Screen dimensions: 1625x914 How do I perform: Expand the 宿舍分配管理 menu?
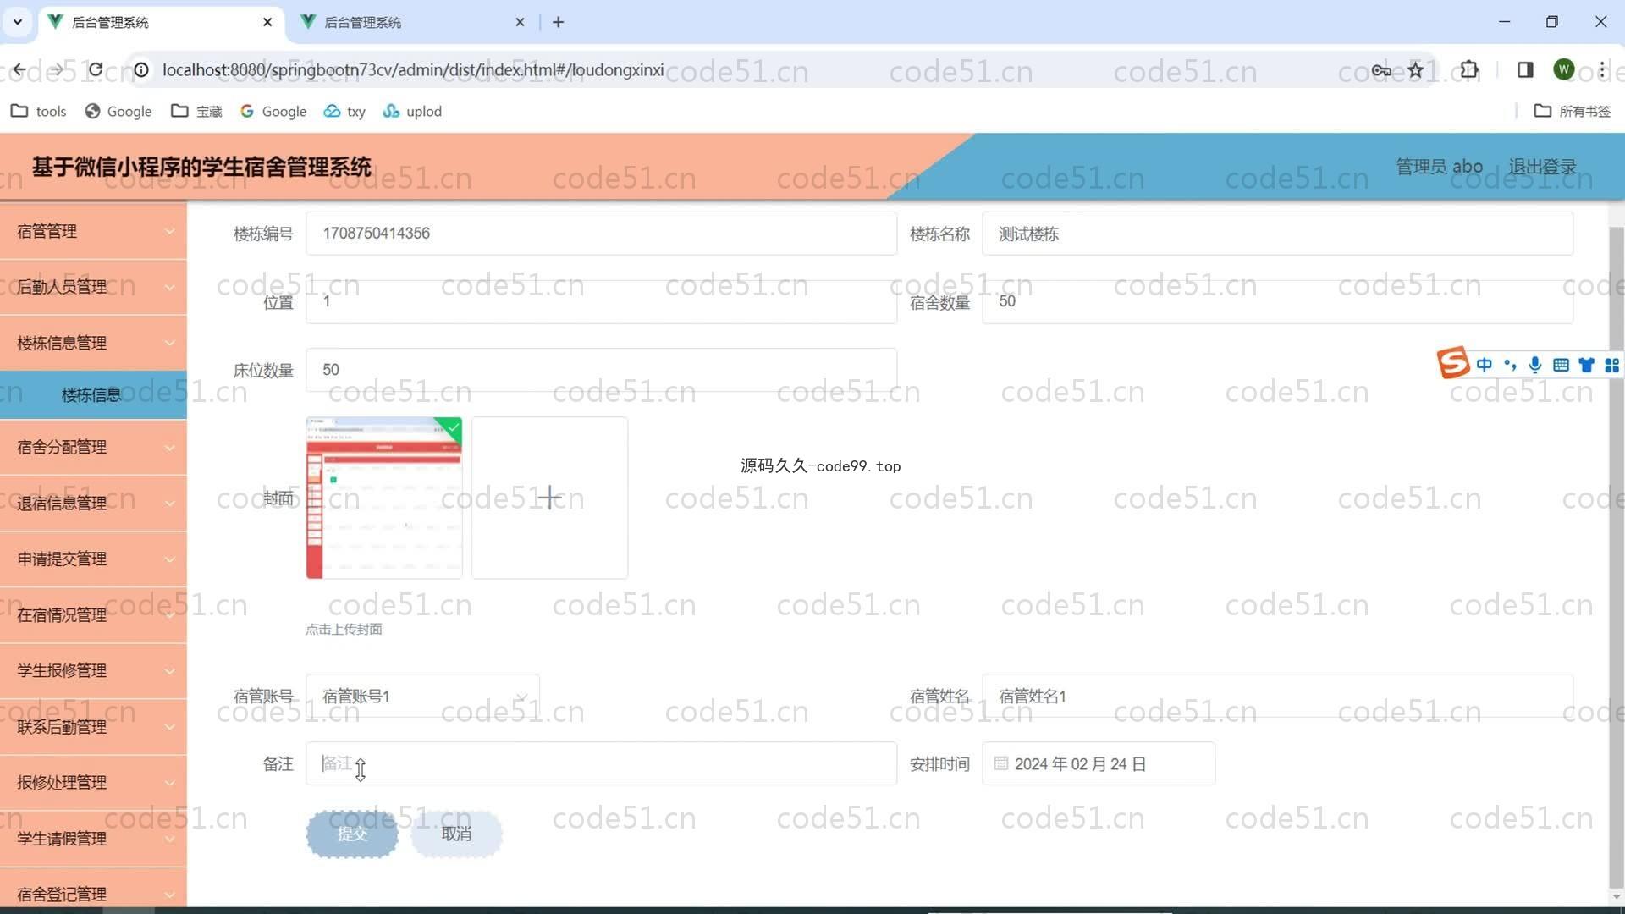[x=93, y=447]
